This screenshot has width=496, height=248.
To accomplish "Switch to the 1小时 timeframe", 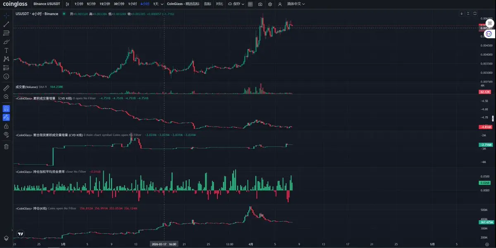I will coord(133,4).
